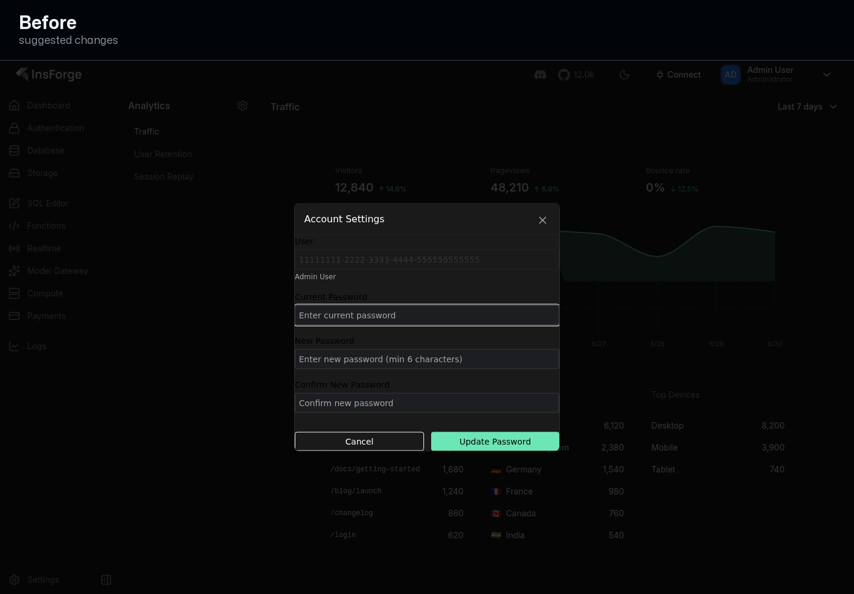854x594 pixels.
Task: Click the Authentication label
Action: click(x=56, y=128)
